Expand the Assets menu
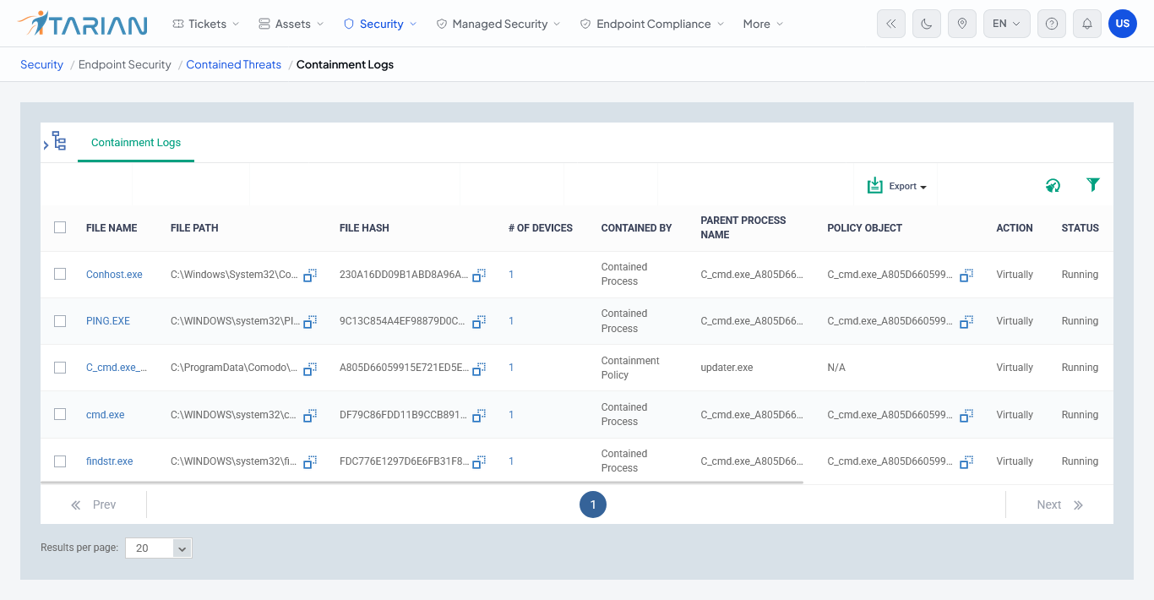1154x600 pixels. [x=291, y=24]
